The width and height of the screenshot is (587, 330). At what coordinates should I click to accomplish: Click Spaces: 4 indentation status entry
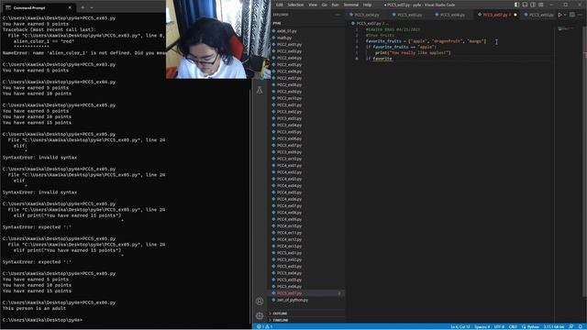point(482,326)
